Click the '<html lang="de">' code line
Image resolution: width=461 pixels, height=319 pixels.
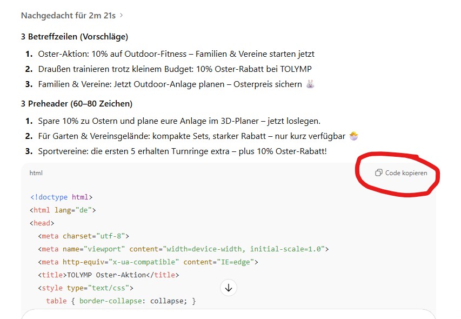pos(63,210)
